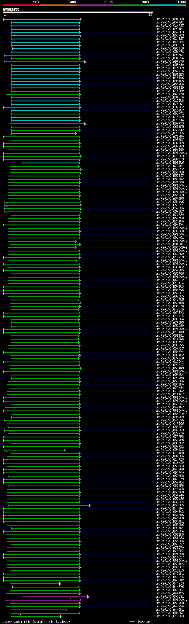
Task: Select the UniRef100_O60869-2 label
Action: [x=171, y=248]
